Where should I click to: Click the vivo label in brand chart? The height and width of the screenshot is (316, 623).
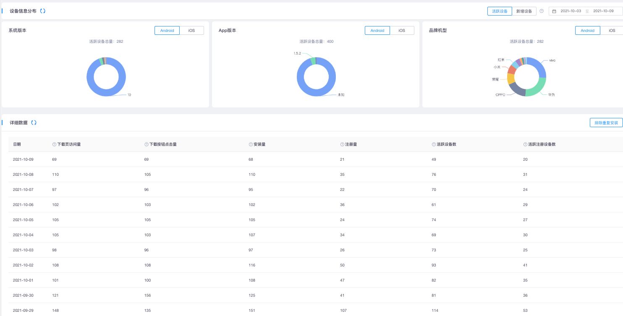click(552, 60)
